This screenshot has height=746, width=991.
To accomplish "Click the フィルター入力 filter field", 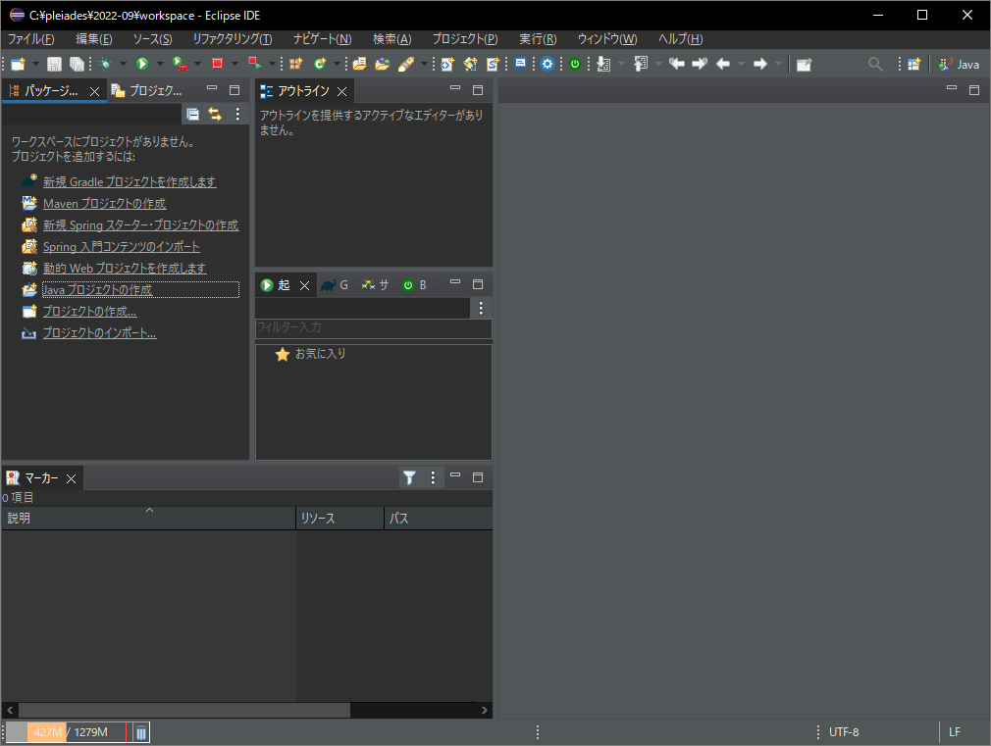I will pos(373,327).
